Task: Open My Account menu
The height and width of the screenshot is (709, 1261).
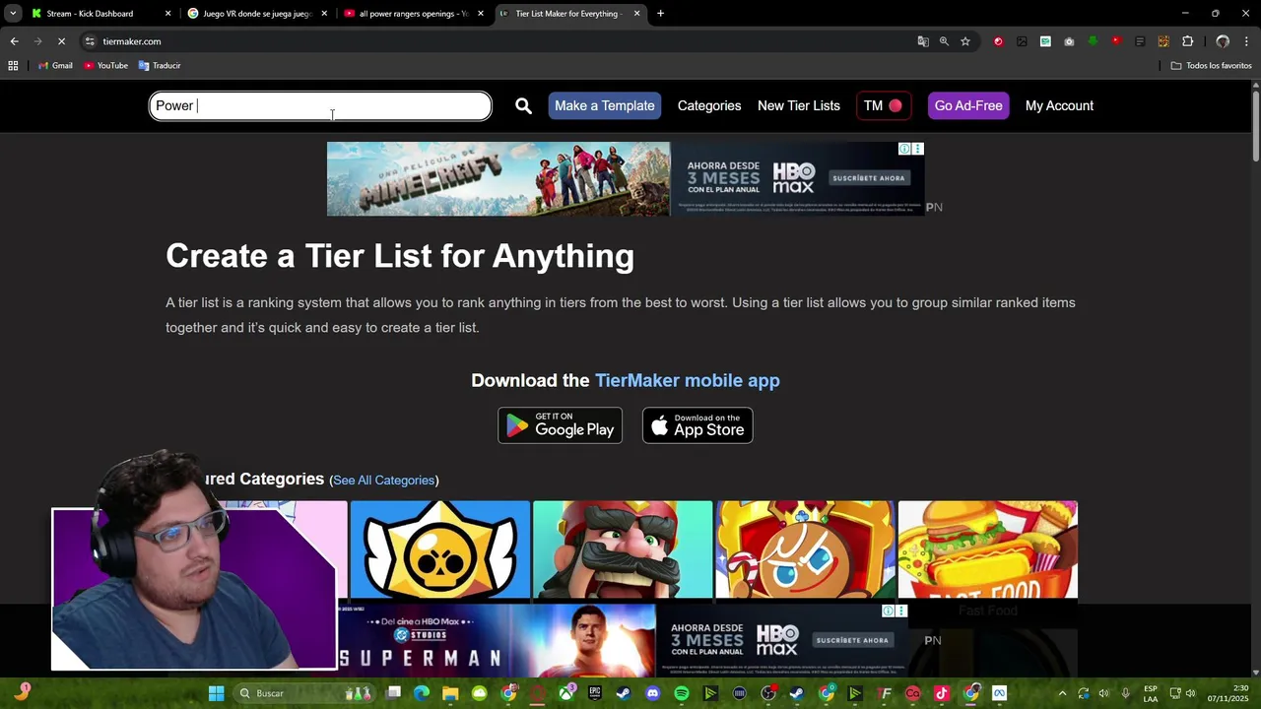Action: (1059, 105)
